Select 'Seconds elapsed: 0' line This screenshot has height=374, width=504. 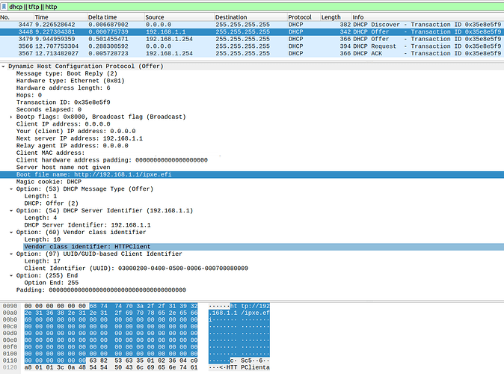49,109
